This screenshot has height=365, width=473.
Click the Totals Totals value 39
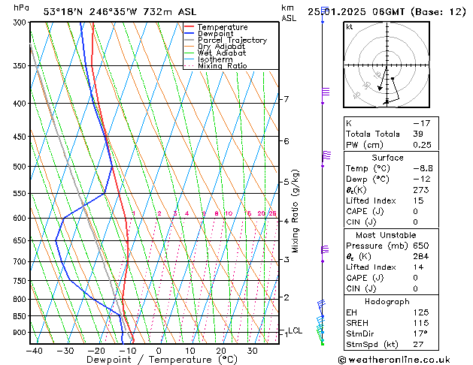(x=418, y=134)
